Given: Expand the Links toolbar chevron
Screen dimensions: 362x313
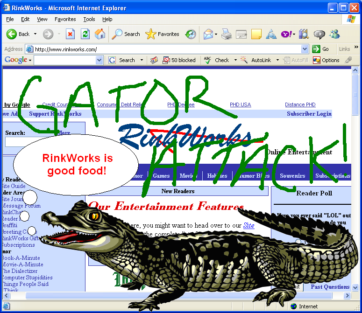Looking at the screenshot, I should (356, 47).
